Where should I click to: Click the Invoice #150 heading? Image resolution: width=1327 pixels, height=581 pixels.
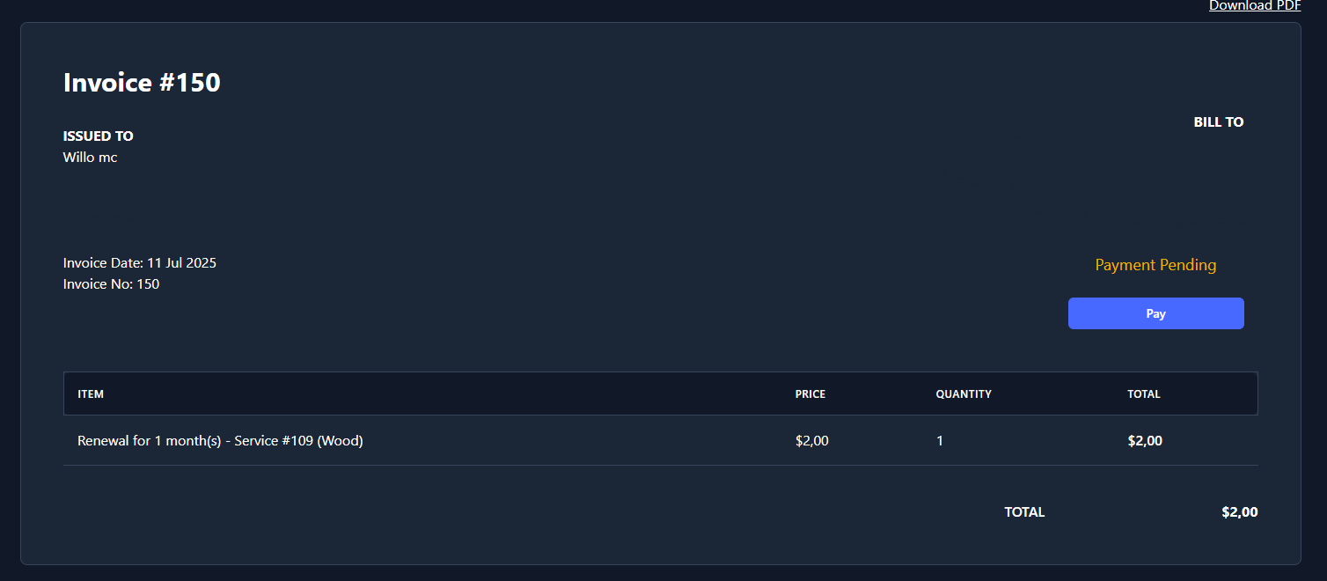point(142,83)
